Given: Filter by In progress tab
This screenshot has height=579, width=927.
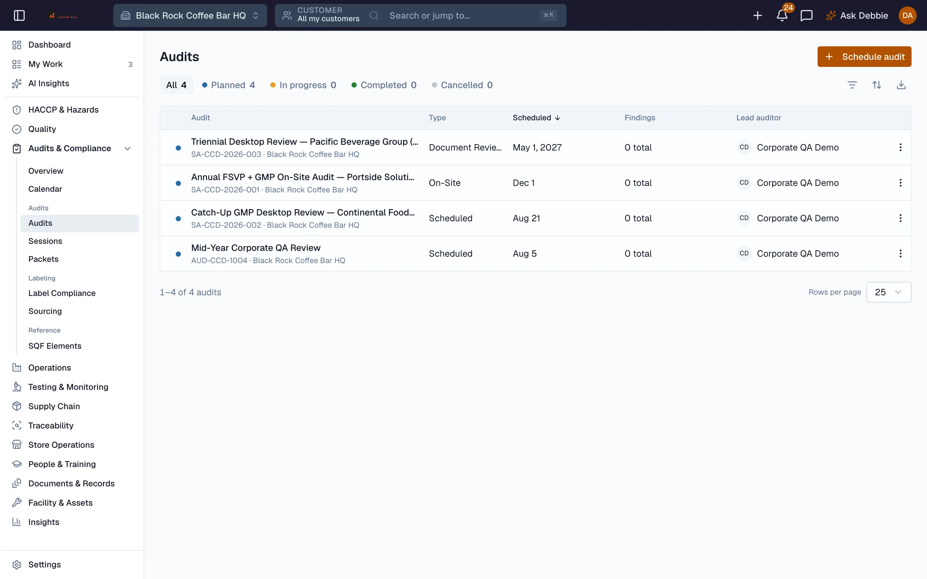Looking at the screenshot, I should tap(303, 85).
